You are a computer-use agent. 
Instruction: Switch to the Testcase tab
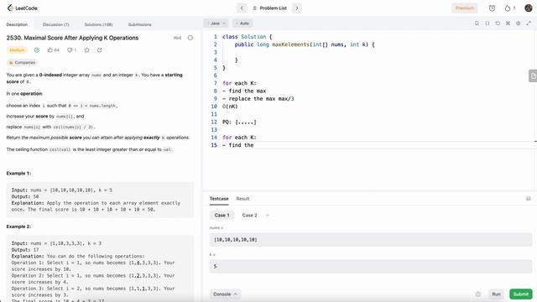pos(219,199)
